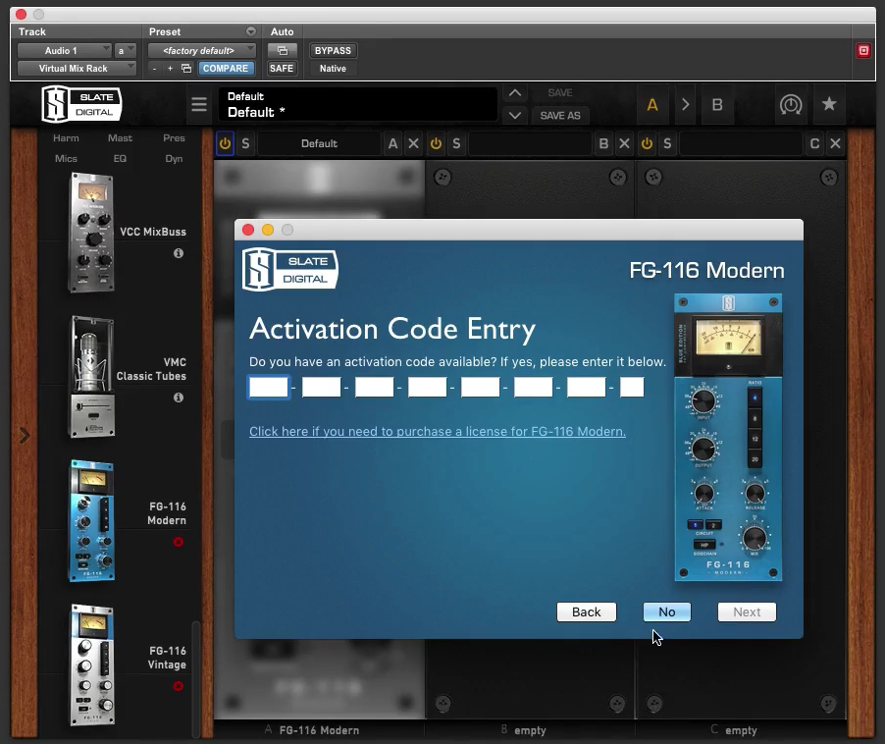Select the previous Pro Tools preset (minus)
The width and height of the screenshot is (885, 744).
[x=155, y=69]
